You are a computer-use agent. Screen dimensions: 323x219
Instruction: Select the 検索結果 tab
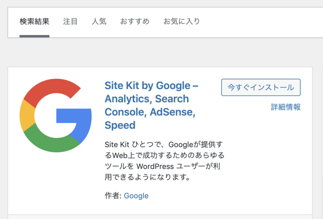click(x=34, y=21)
